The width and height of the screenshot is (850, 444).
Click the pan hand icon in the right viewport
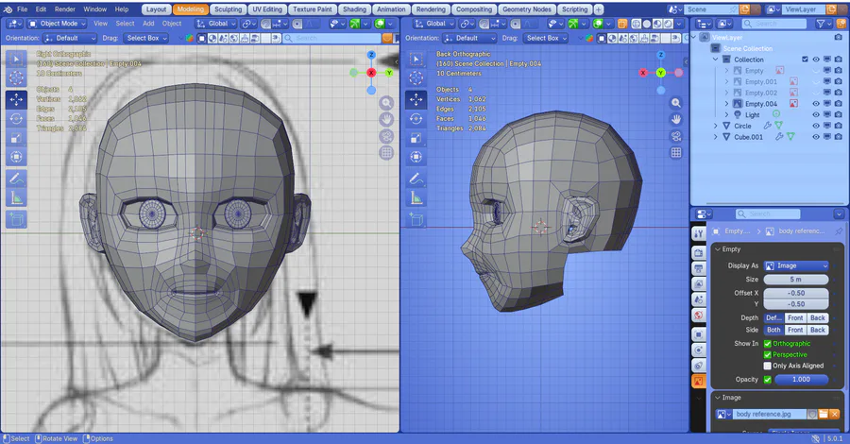tap(676, 119)
